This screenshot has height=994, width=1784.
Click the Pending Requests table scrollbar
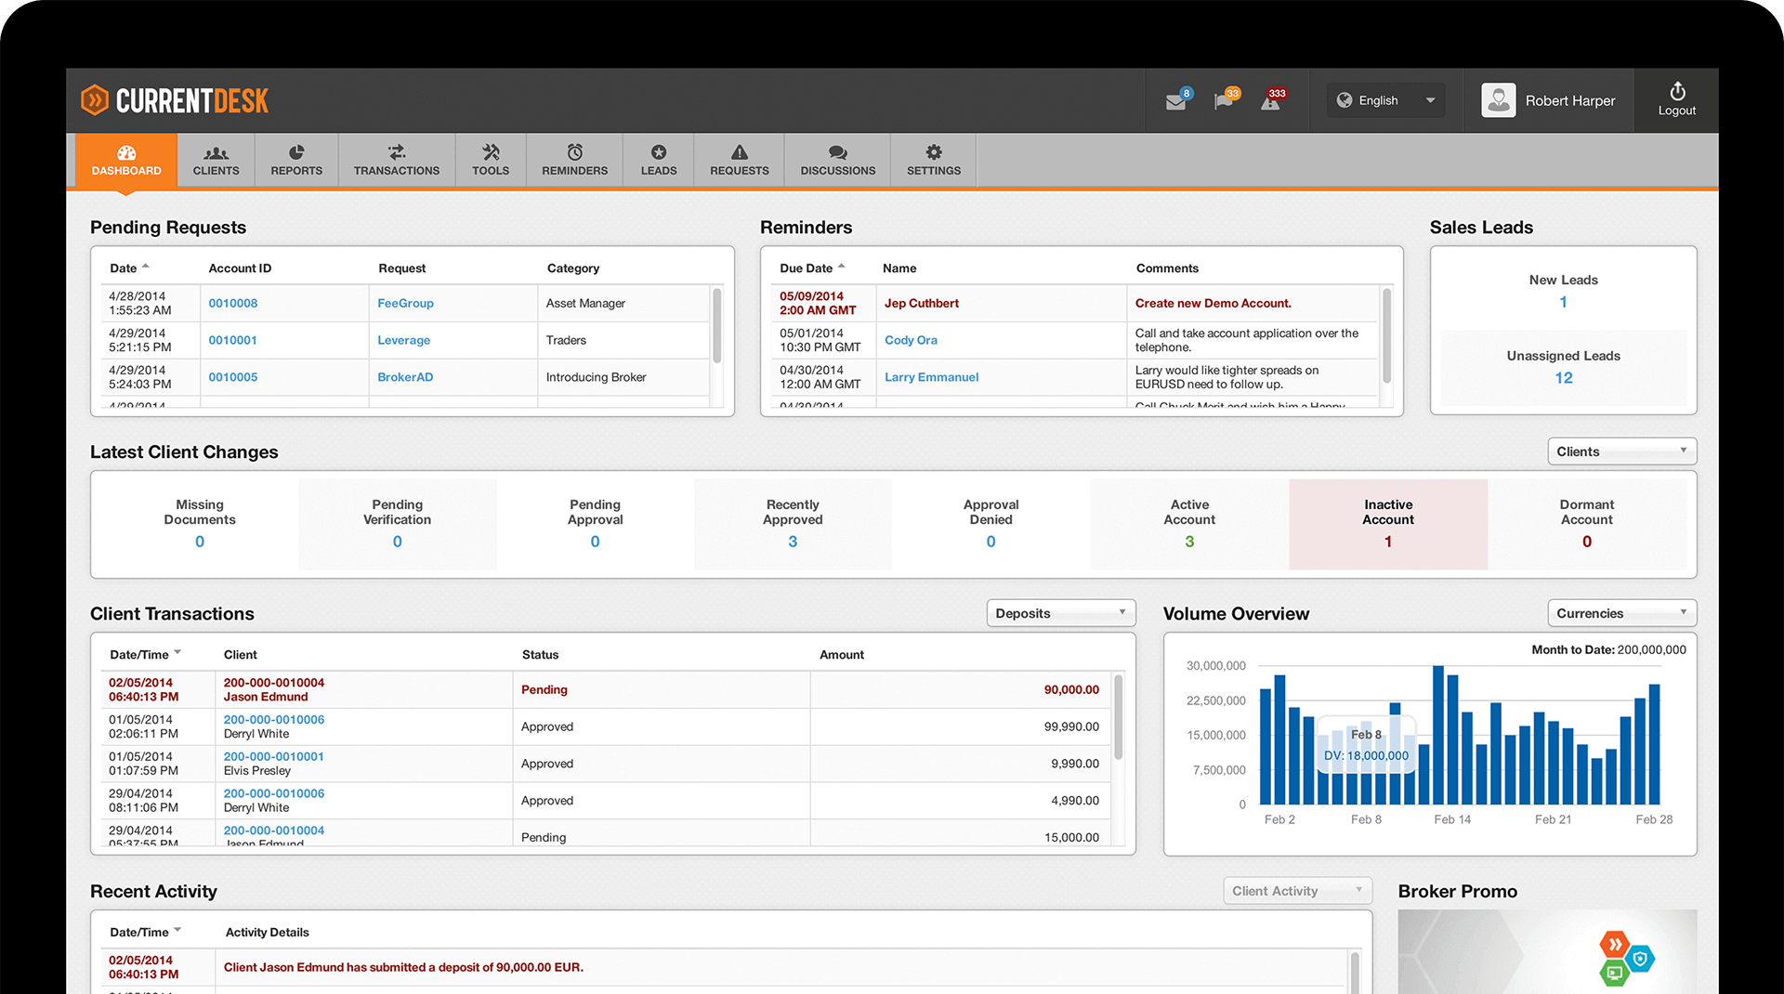tap(716, 325)
